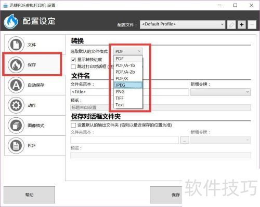Add a new profile with plus button
This screenshot has width=260, height=207.
tap(242, 25)
